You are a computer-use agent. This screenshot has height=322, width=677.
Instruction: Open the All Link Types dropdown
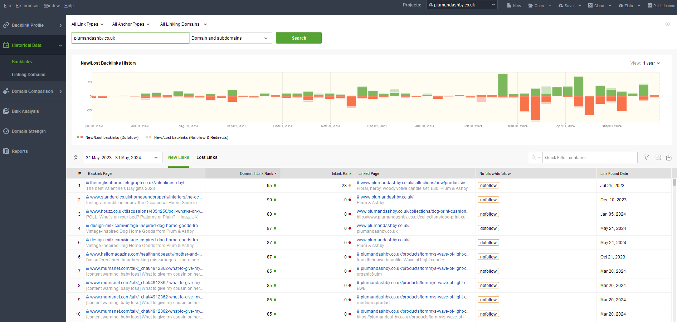click(87, 24)
